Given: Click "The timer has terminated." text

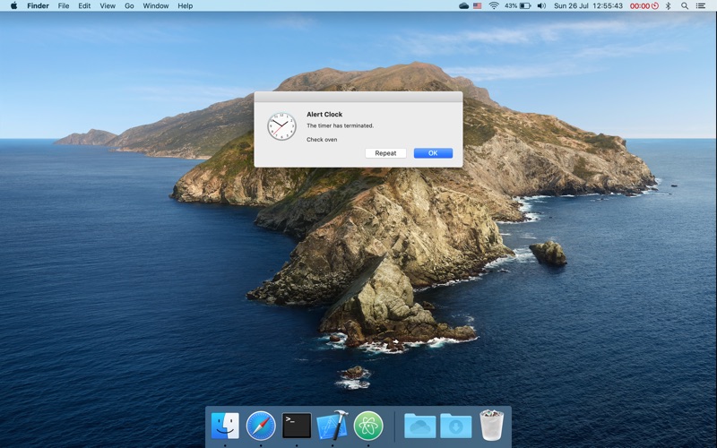Looking at the screenshot, I should pyautogui.click(x=341, y=125).
